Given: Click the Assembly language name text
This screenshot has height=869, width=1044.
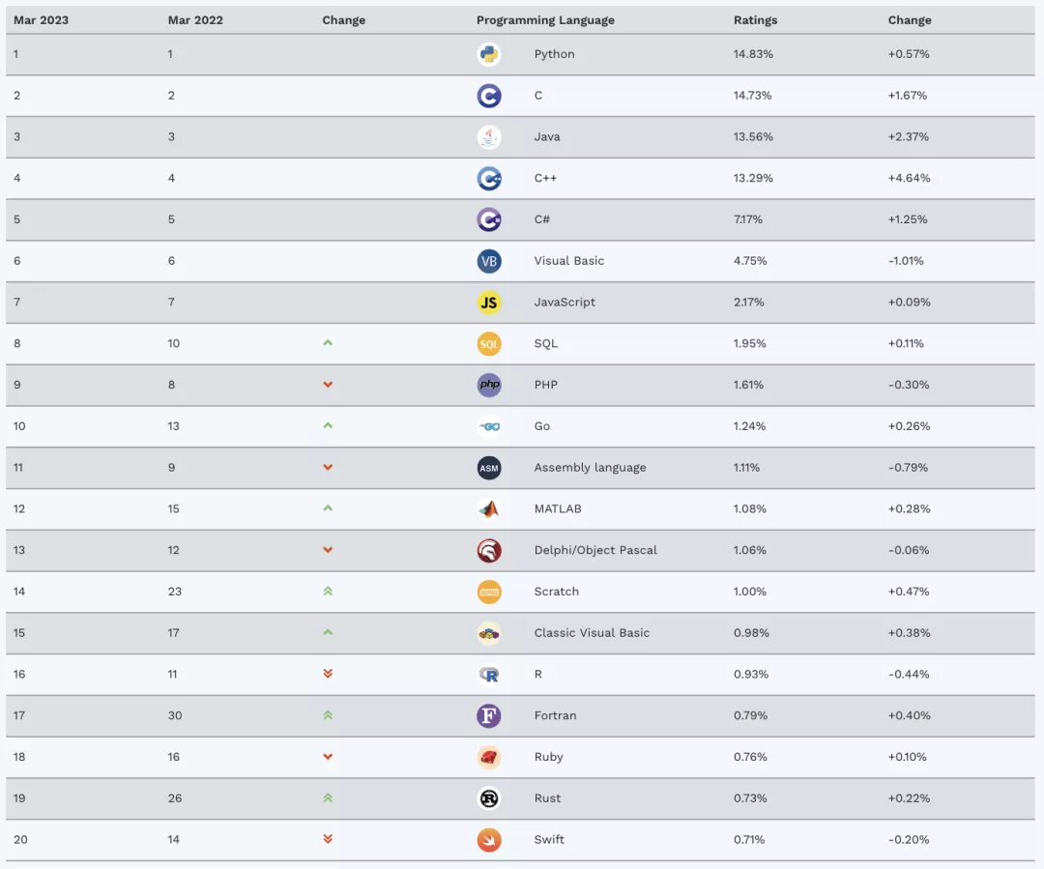Looking at the screenshot, I should pyautogui.click(x=590, y=468).
